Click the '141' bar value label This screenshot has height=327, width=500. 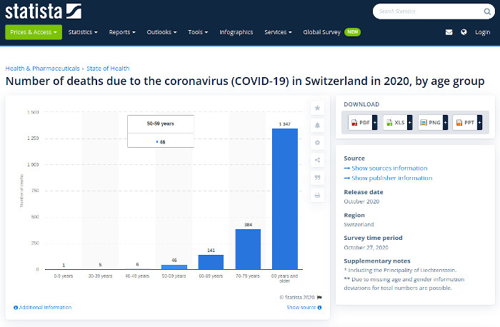pyautogui.click(x=211, y=250)
